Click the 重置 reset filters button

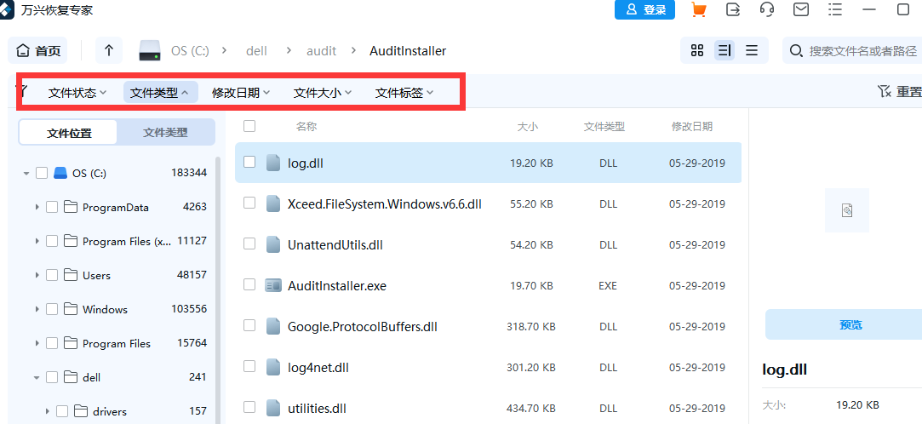coord(899,92)
